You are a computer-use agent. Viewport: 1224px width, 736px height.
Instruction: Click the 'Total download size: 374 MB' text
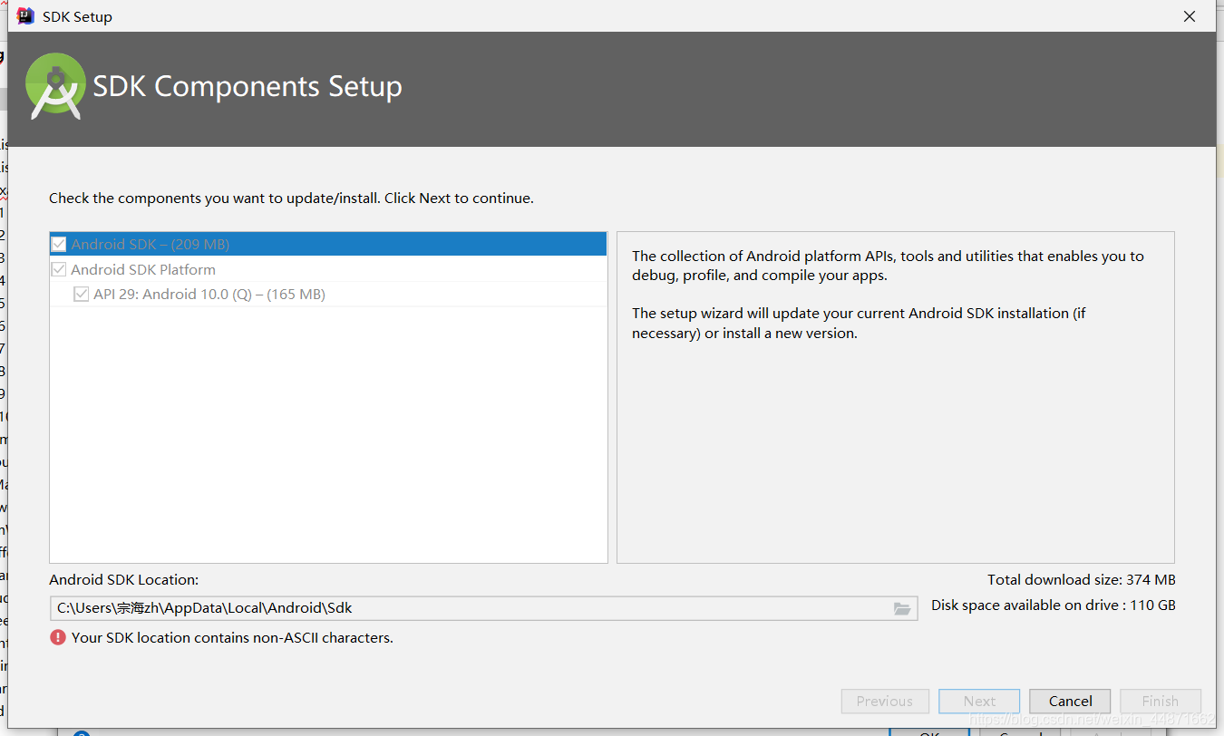point(1082,579)
